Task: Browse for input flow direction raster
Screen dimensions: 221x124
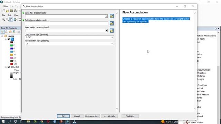Action: point(112,16)
